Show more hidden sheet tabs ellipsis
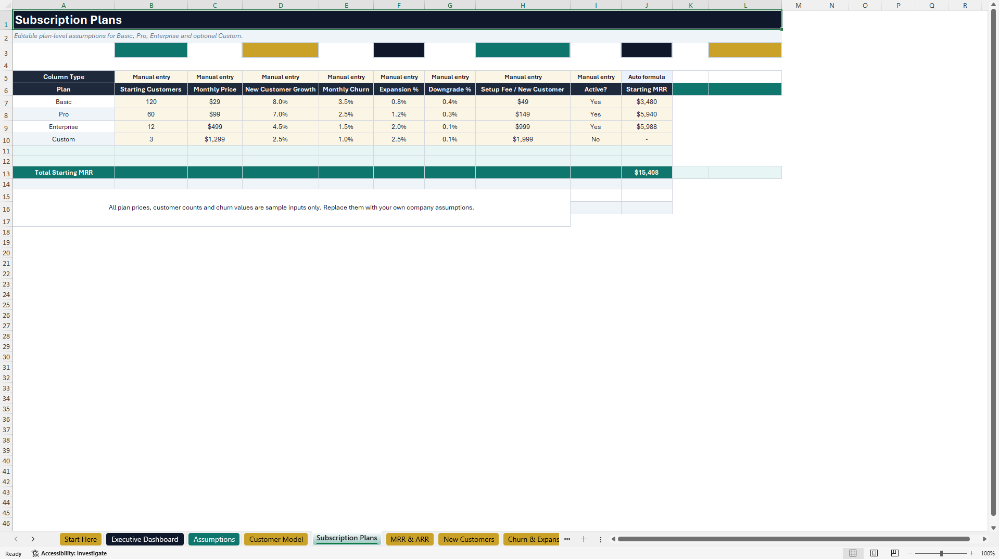The height and width of the screenshot is (559, 999). [567, 539]
